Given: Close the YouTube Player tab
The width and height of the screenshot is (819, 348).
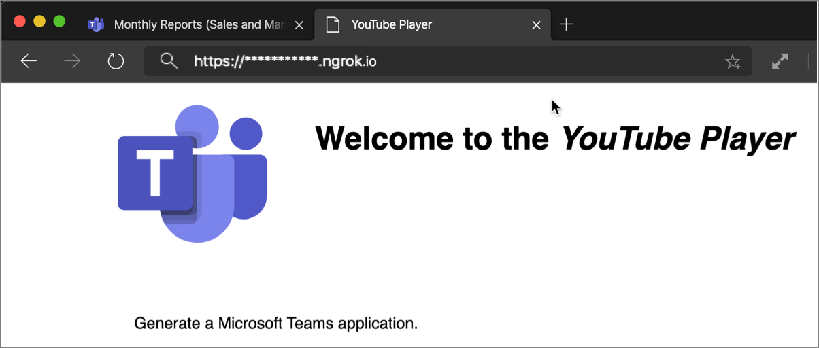Looking at the screenshot, I should (536, 25).
